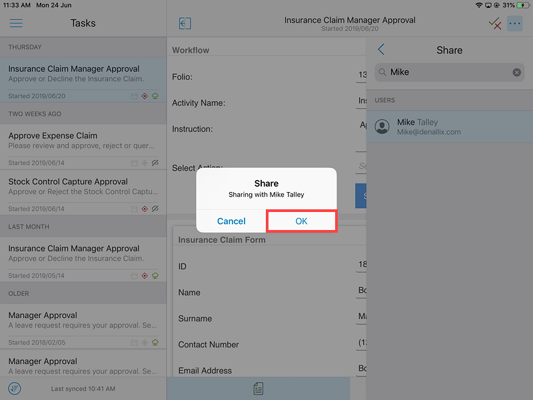Tap grey diamond icon on 2018/02/05 task
Image resolution: width=533 pixels, height=400 pixels.
click(x=145, y=343)
